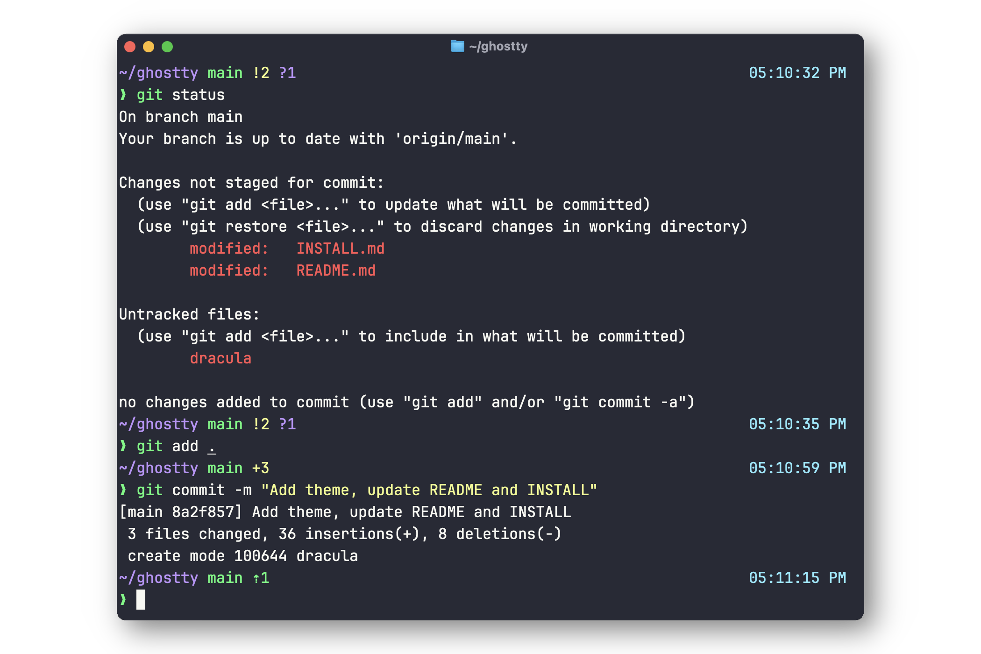981x654 pixels.
Task: Maximize the window using the green button
Action: [x=167, y=47]
